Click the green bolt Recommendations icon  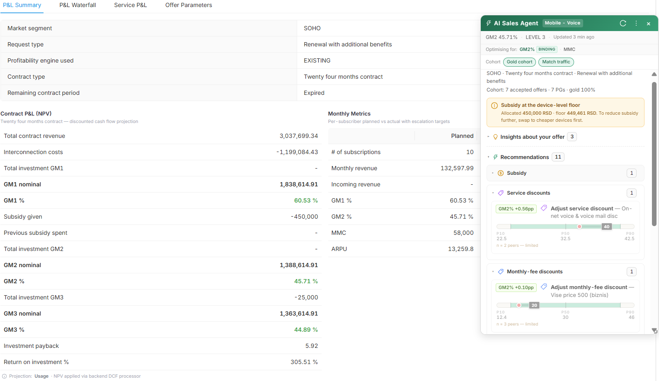point(495,157)
